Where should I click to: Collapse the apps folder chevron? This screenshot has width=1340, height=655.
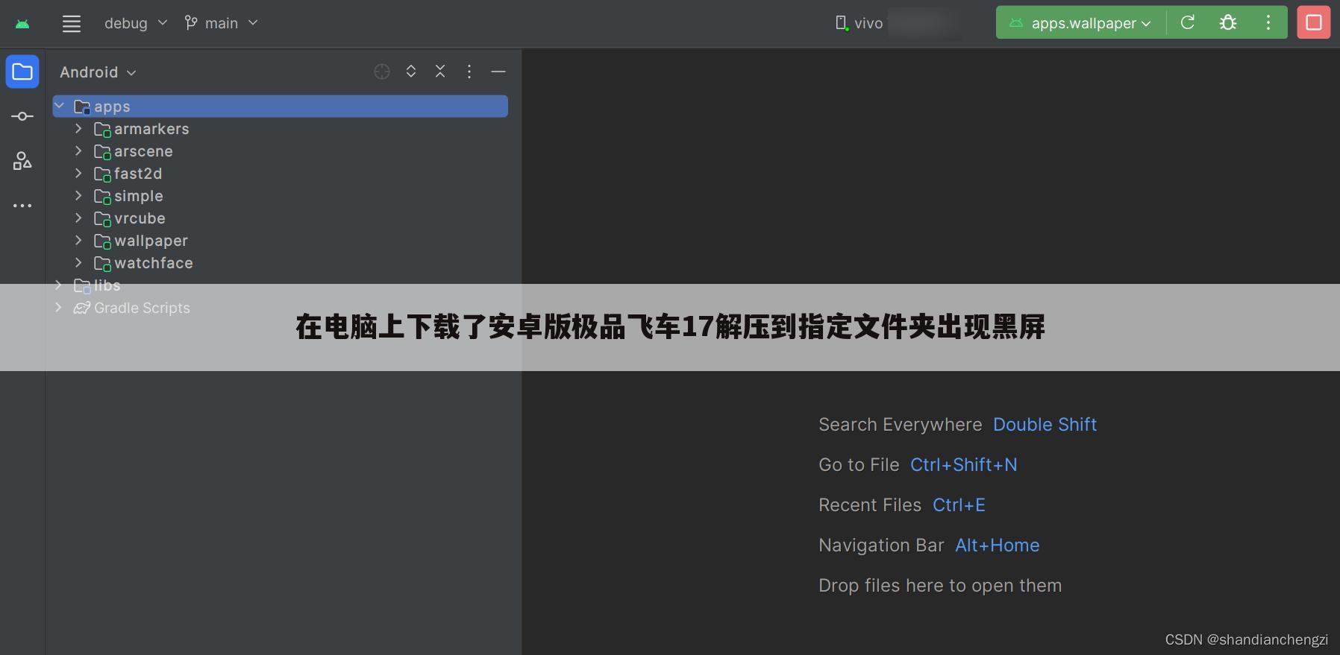coord(60,106)
